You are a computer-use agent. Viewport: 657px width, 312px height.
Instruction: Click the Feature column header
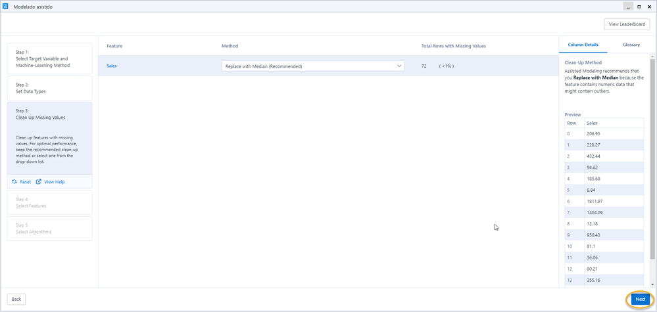114,46
